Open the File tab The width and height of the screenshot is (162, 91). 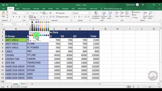tap(3, 9)
